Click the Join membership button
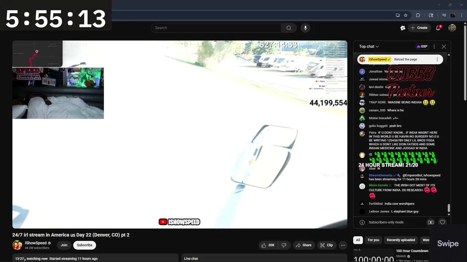This screenshot has width=467, height=262. 64,245
